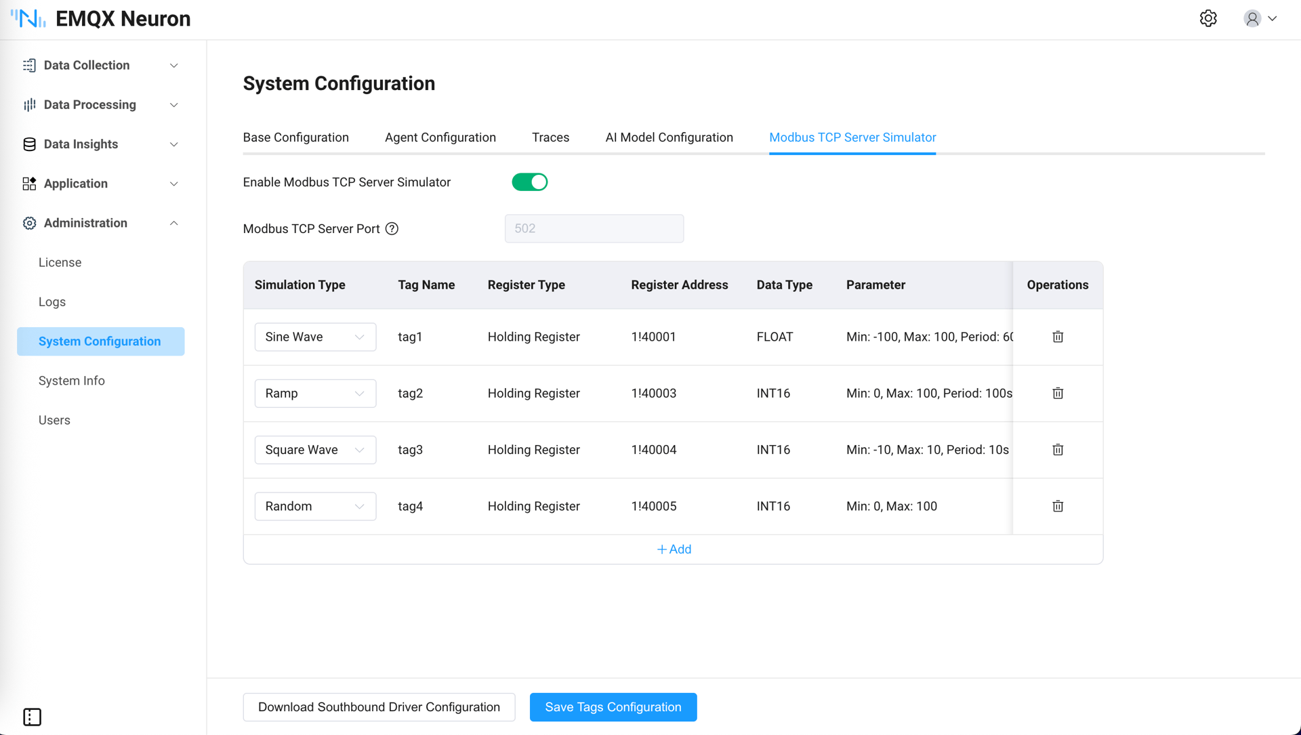Disable the Modbus TCP Server Simulator toggle

529,182
